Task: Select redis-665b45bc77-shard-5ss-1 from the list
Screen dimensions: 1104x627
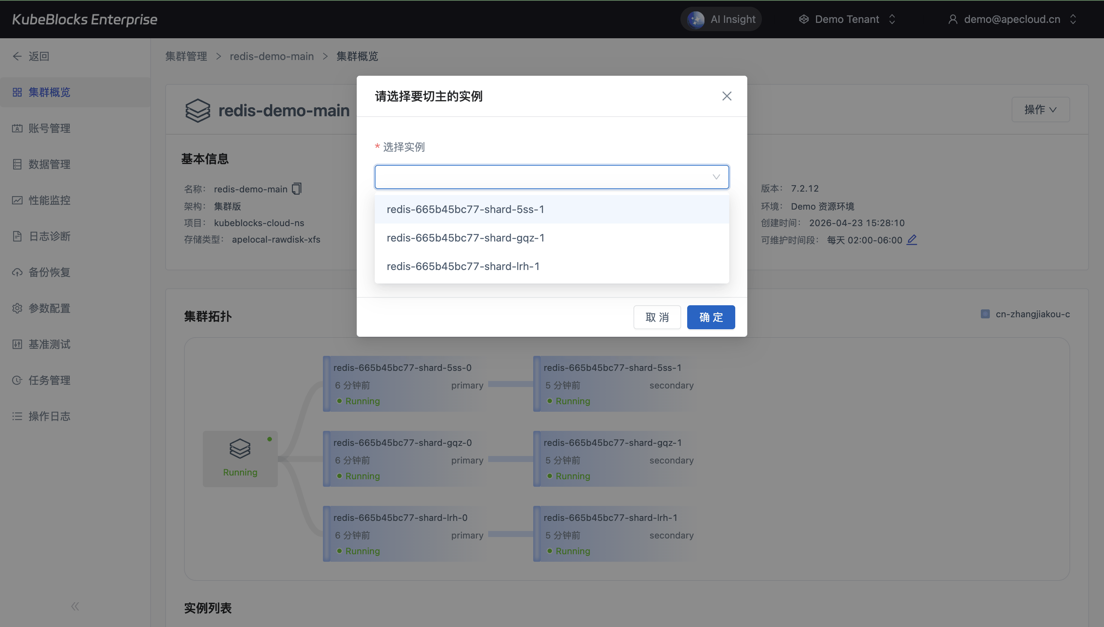Action: click(x=466, y=209)
